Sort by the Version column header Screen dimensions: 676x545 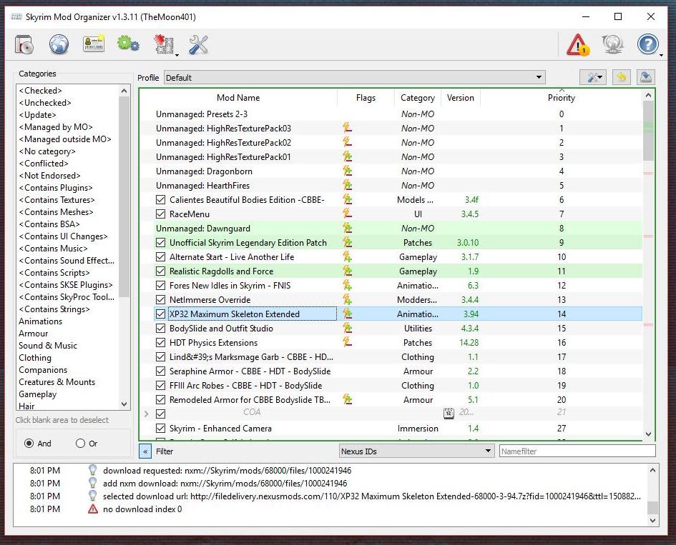coord(461,98)
